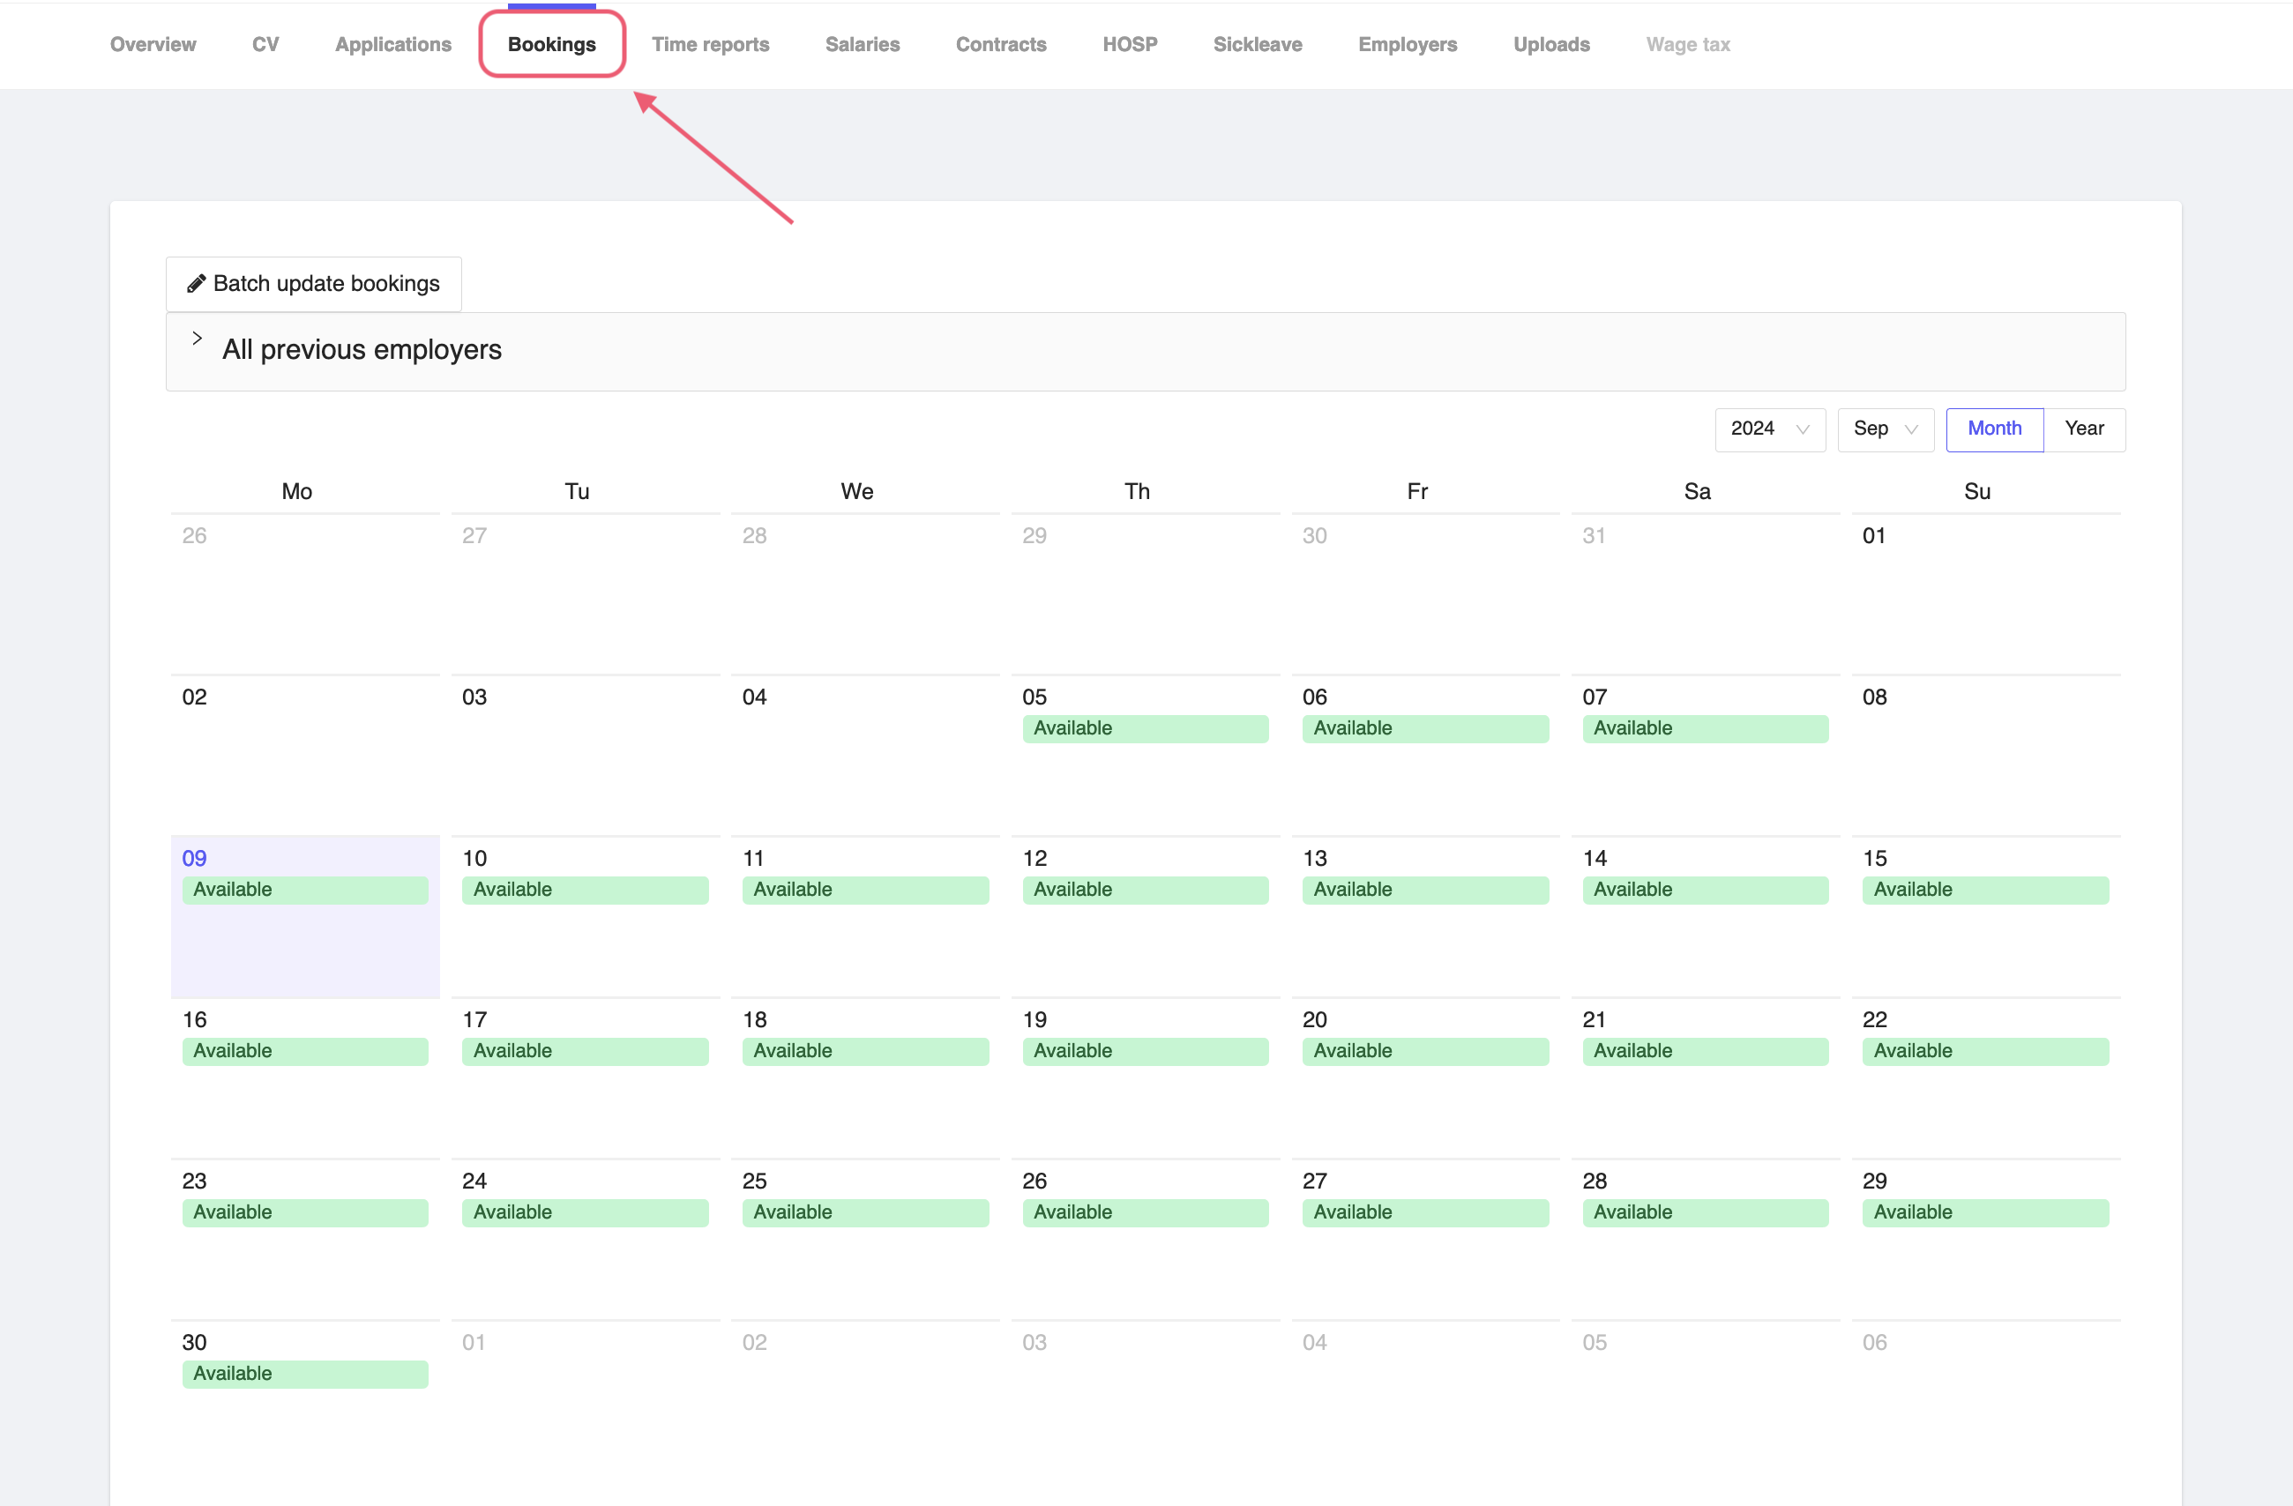The width and height of the screenshot is (2293, 1506).
Task: Go to the CV section
Action: pos(265,44)
